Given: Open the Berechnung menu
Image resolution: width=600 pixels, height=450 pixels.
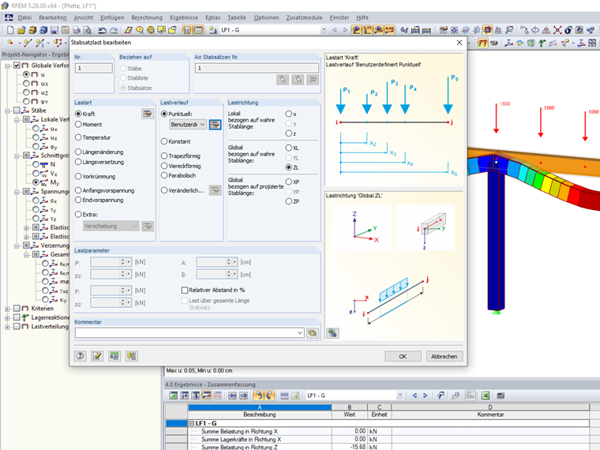Looking at the screenshot, I should click(x=147, y=17).
